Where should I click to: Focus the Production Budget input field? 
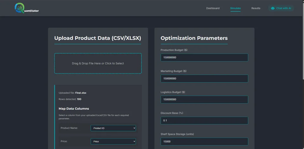[x=204, y=57]
